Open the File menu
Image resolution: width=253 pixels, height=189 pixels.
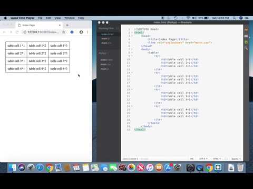point(40,18)
